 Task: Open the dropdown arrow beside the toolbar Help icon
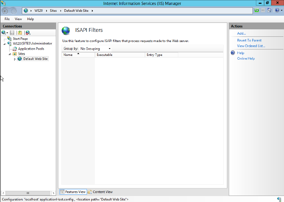click(282, 11)
